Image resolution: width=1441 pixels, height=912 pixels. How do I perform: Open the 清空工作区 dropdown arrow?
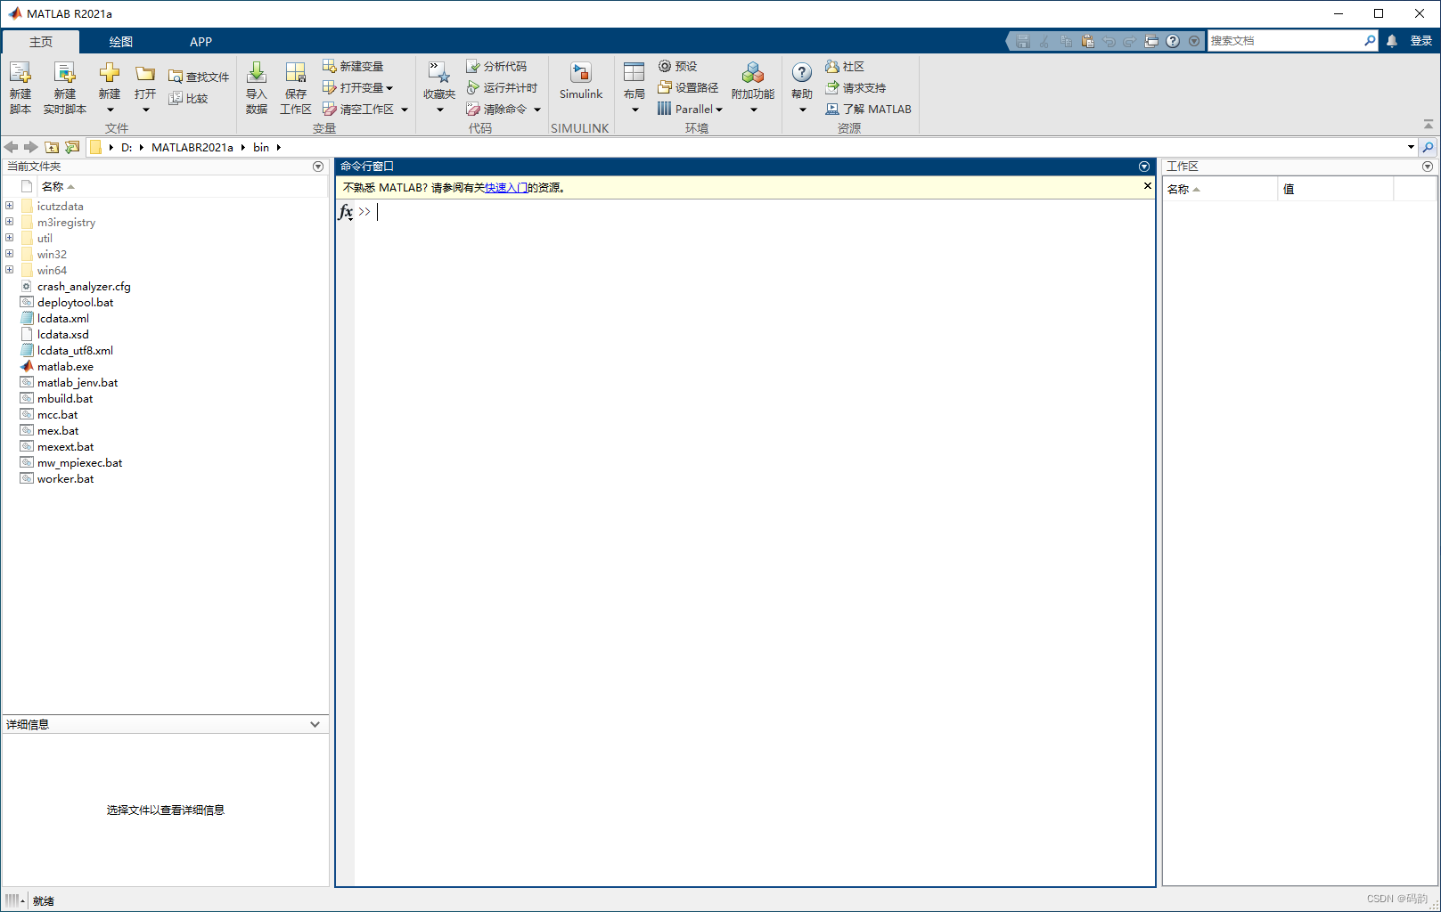coord(405,110)
